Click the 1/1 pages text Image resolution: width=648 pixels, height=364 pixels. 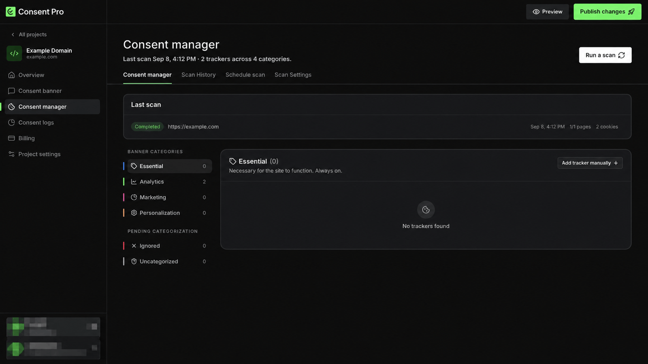click(x=580, y=127)
